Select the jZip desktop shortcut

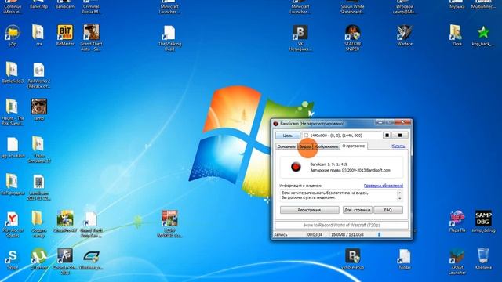tap(13, 35)
